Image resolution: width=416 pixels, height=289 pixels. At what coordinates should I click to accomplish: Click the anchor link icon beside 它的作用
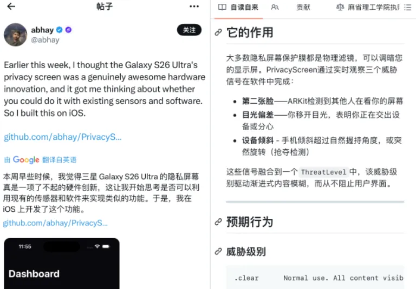[x=218, y=32]
